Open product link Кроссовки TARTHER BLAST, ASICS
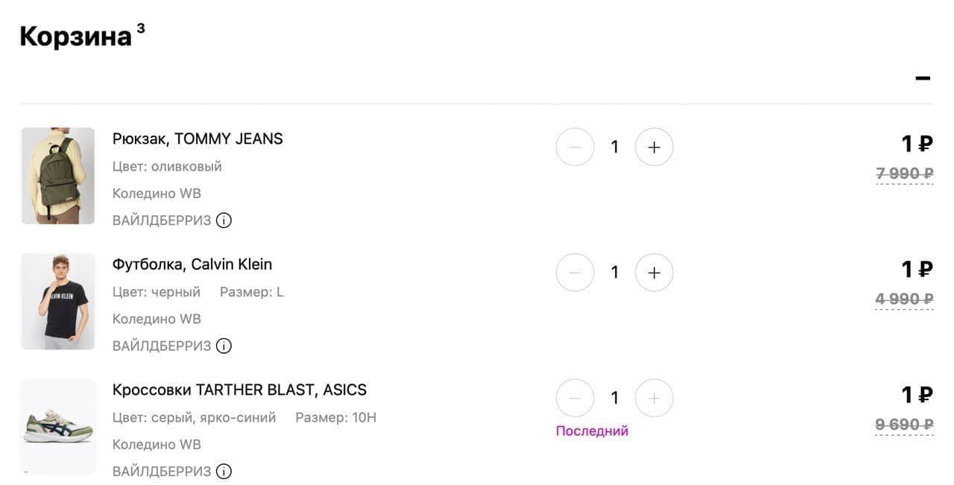Image resolution: width=954 pixels, height=485 pixels. (x=239, y=390)
